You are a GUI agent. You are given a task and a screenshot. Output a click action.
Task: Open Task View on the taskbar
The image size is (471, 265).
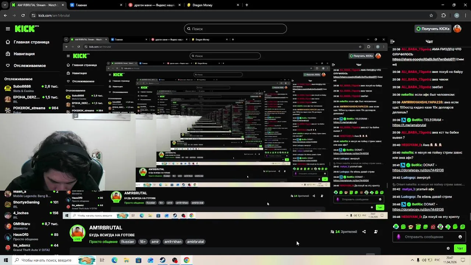coord(102,260)
